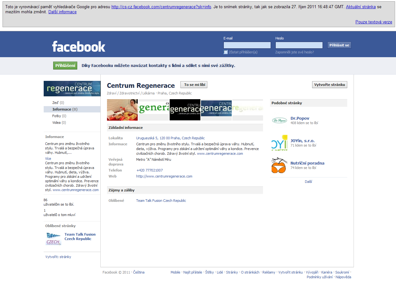Open the JOYin s.r.o. logo thumbnail

(279, 143)
